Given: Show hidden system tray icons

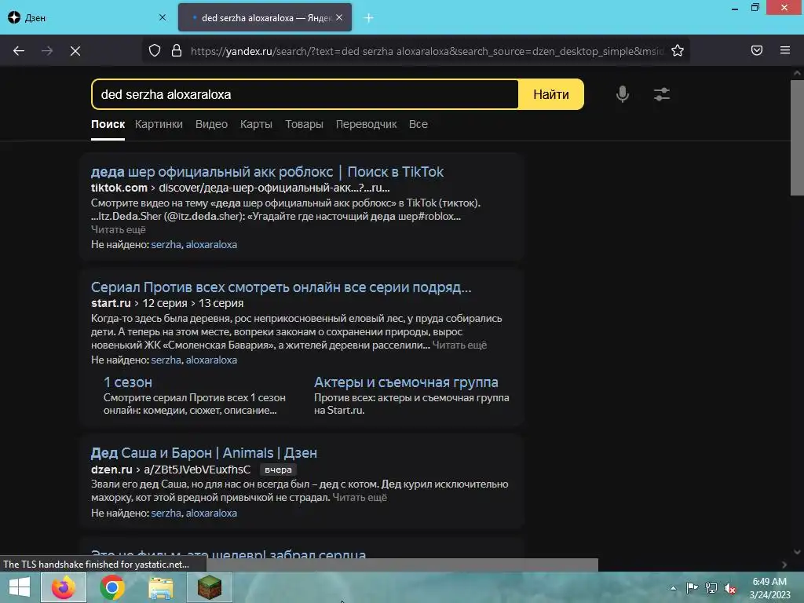Looking at the screenshot, I should click(x=673, y=588).
